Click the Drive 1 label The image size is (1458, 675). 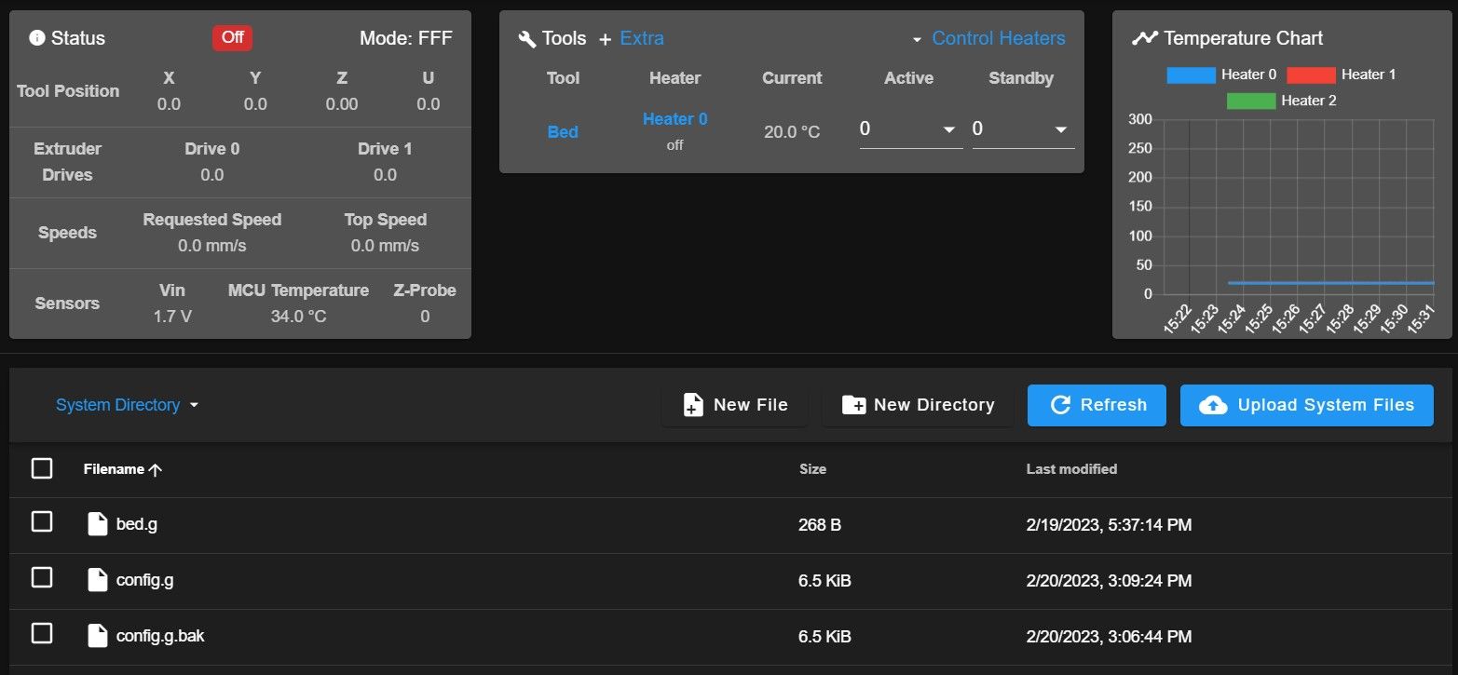385,149
